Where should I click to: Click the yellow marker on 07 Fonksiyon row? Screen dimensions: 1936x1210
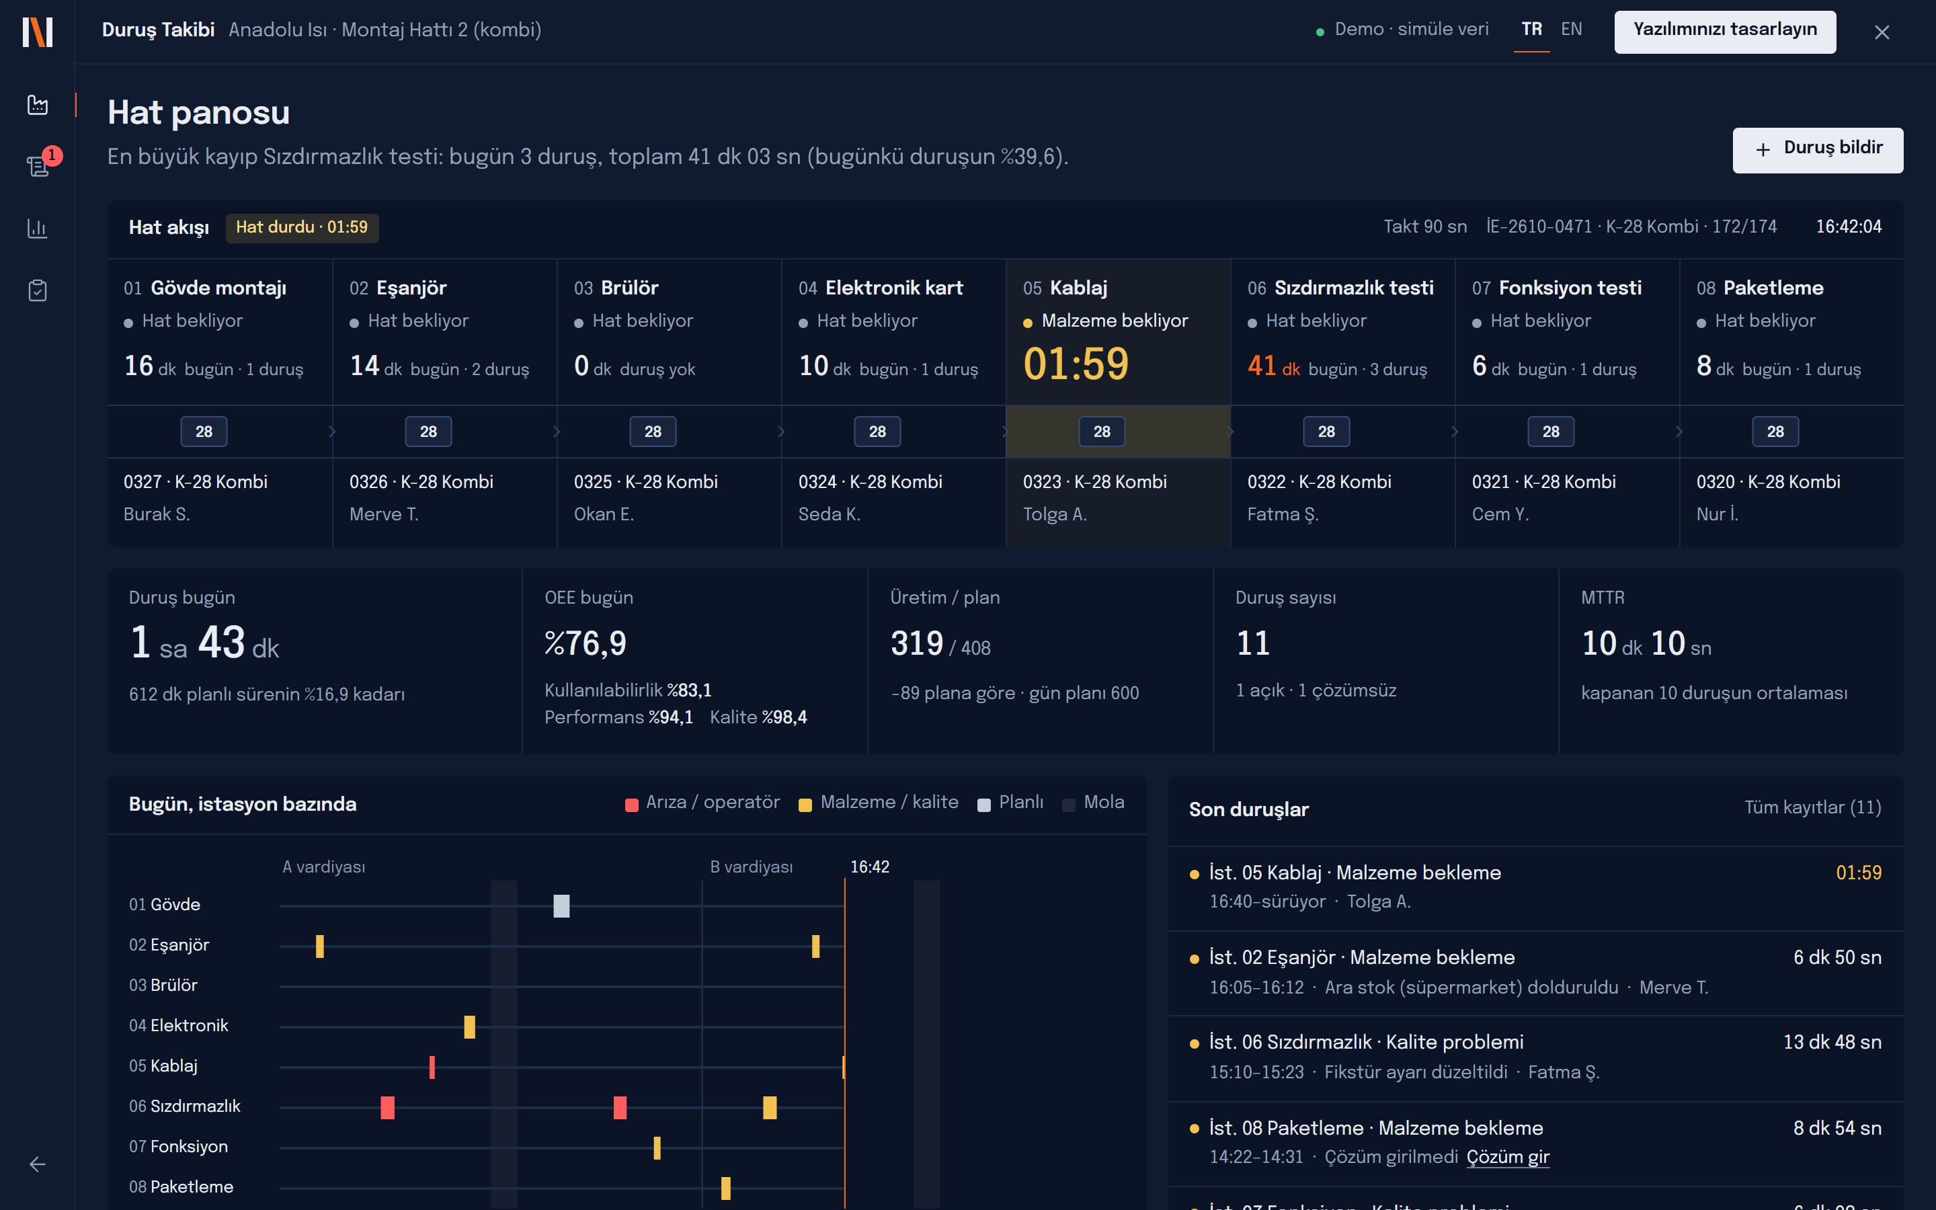point(657,1147)
